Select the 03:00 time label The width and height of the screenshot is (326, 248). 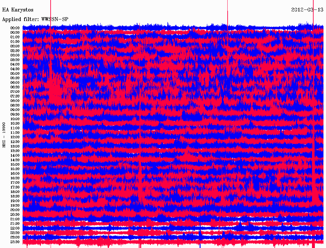click(15, 55)
